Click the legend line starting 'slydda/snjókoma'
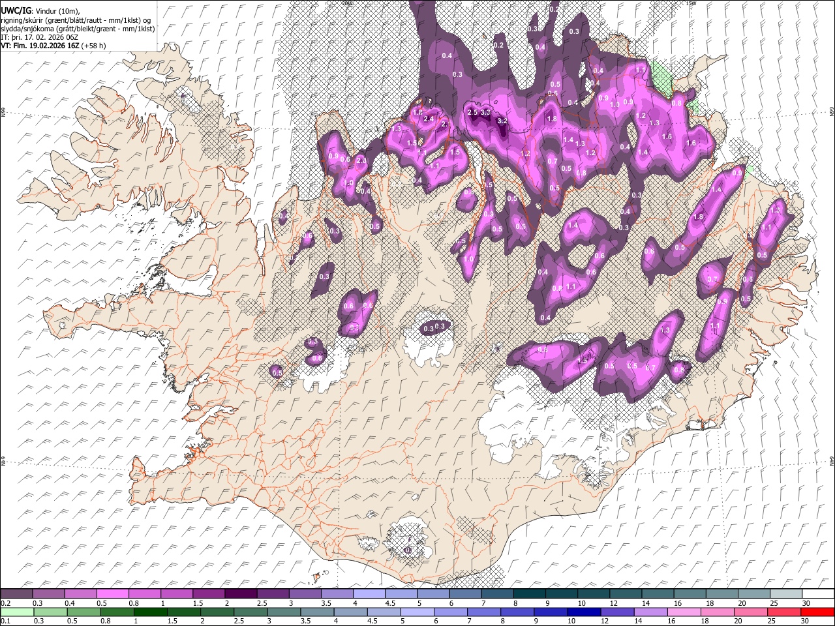Image resolution: width=835 pixels, height=626 pixels. [77, 29]
